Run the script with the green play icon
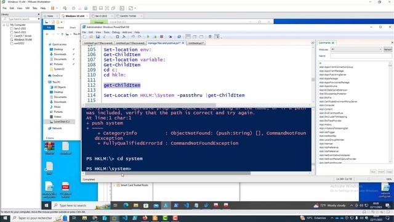 (x=148, y=37)
